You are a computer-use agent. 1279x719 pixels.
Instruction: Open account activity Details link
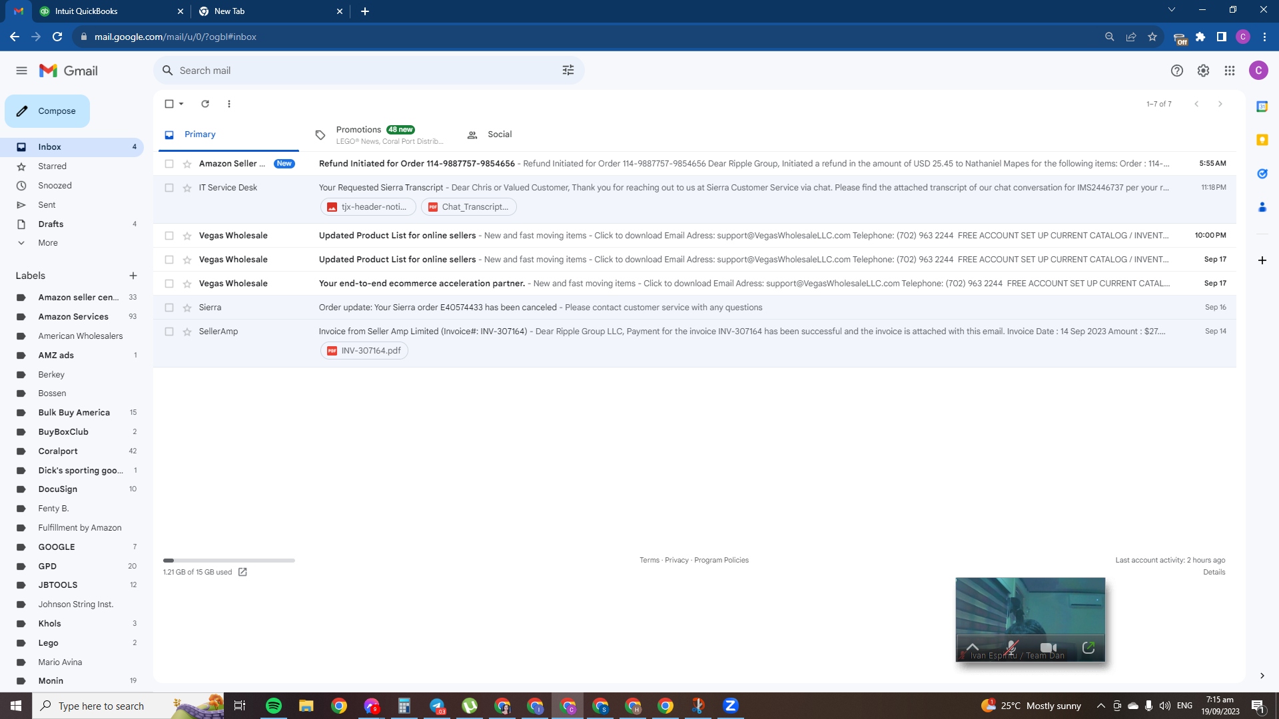[x=1214, y=573]
